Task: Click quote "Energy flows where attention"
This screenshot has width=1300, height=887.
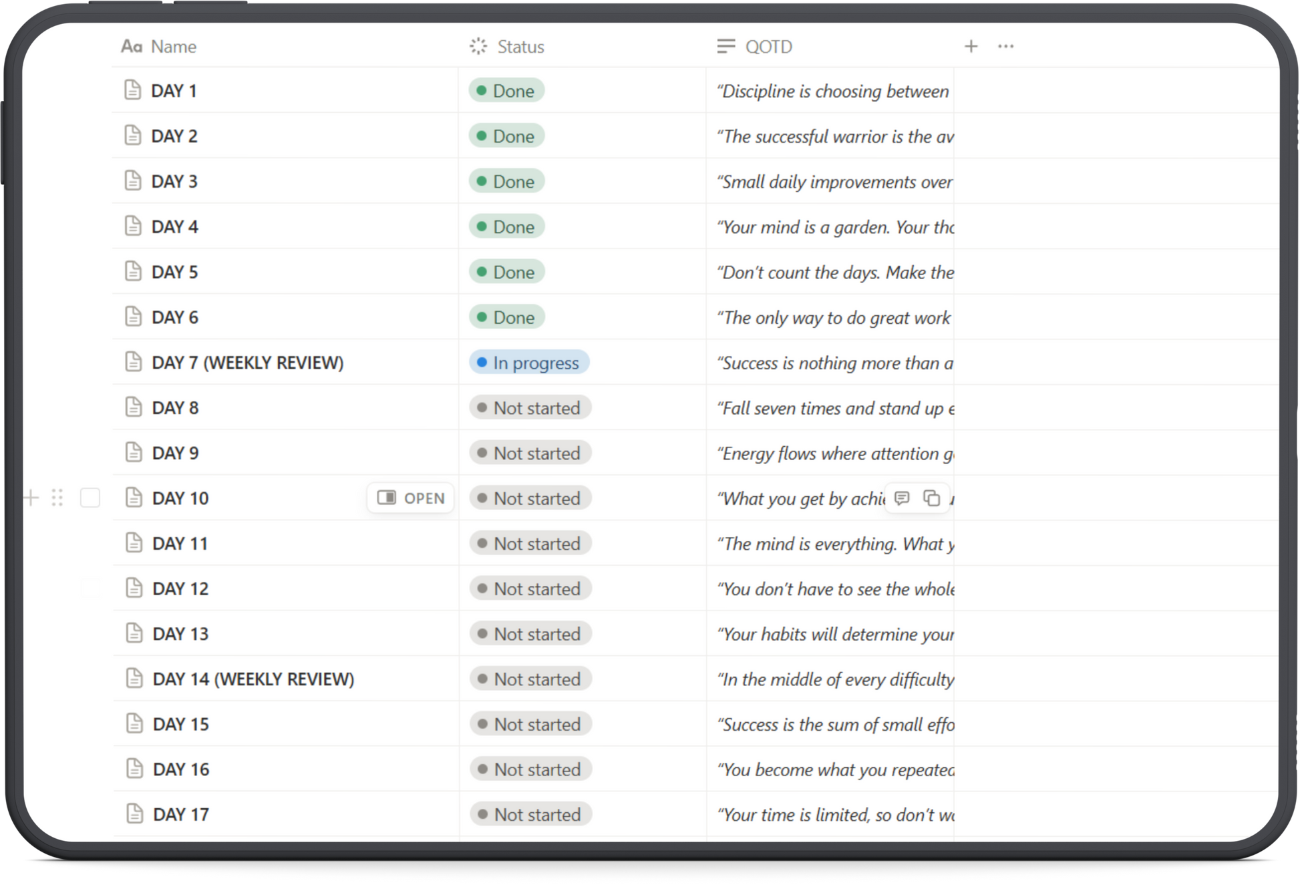Action: pos(828,454)
